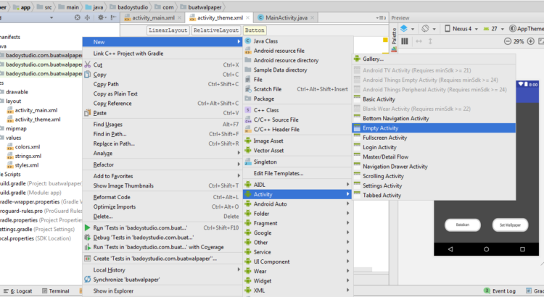Viewport: 544px width, 297px height.
Task: Switch to the activity_main.xml tab
Action: [153, 17]
